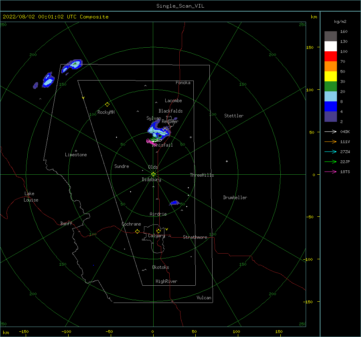Click the Strathmore town label
This screenshot has width=361, height=337.
coord(195,237)
